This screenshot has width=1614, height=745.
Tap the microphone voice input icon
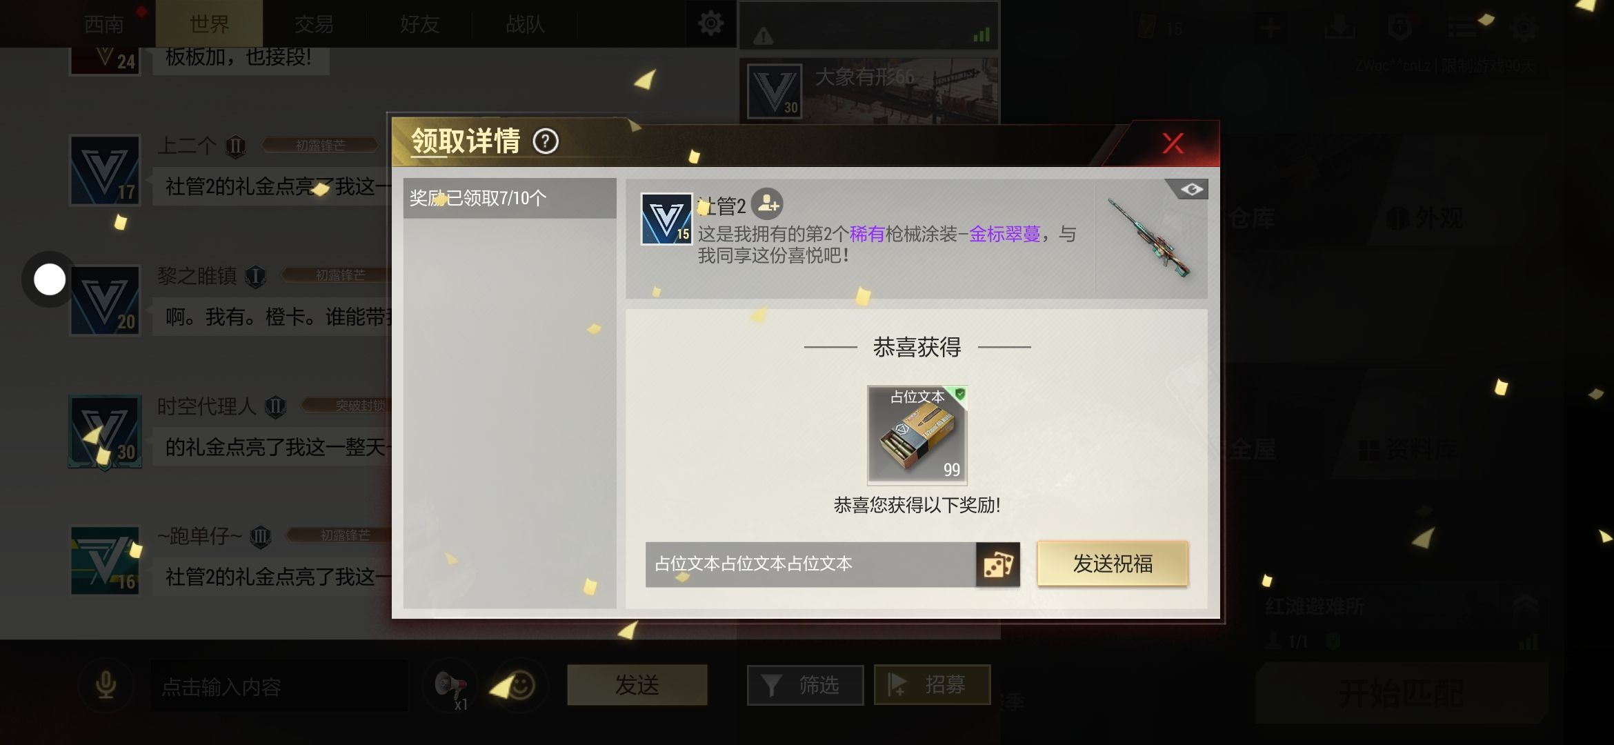pyautogui.click(x=106, y=685)
